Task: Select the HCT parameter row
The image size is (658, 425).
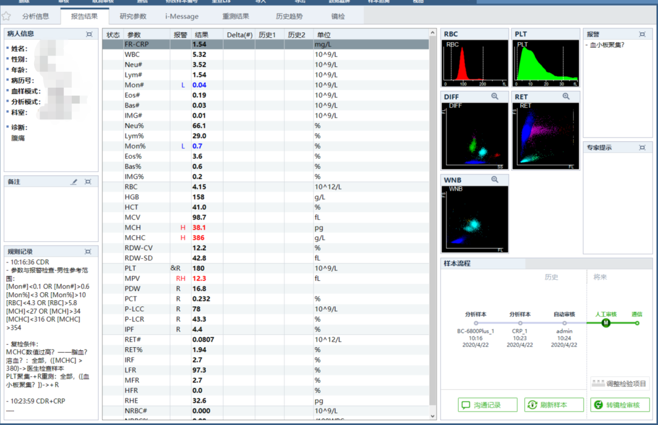Action: (x=266, y=207)
